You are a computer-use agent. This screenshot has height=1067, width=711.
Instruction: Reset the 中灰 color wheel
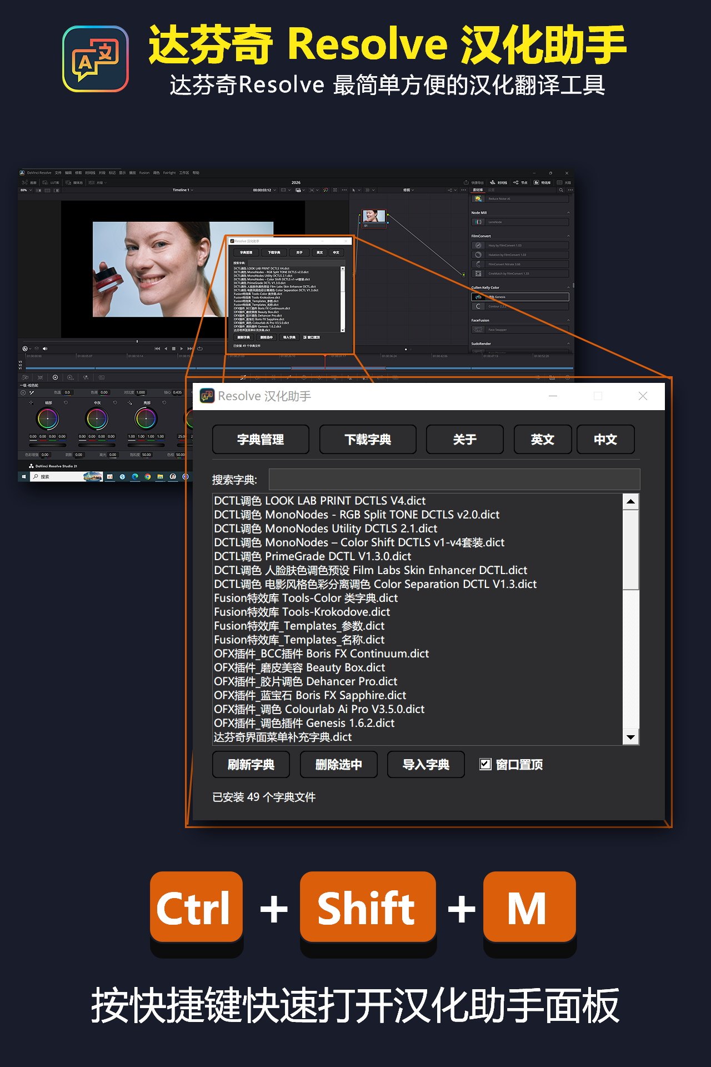(x=115, y=402)
